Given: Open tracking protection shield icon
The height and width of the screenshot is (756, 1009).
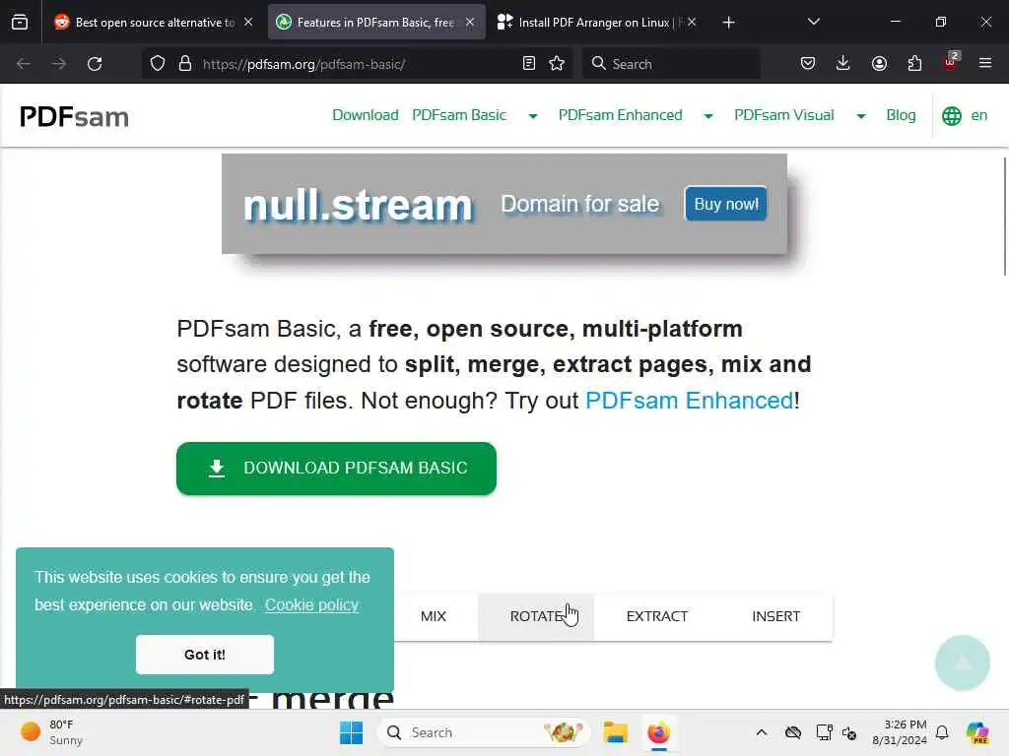Looking at the screenshot, I should click(x=157, y=64).
